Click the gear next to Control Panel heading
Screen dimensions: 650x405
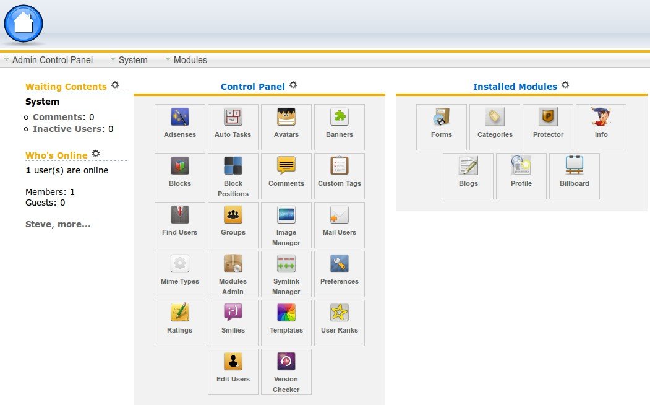(x=293, y=85)
